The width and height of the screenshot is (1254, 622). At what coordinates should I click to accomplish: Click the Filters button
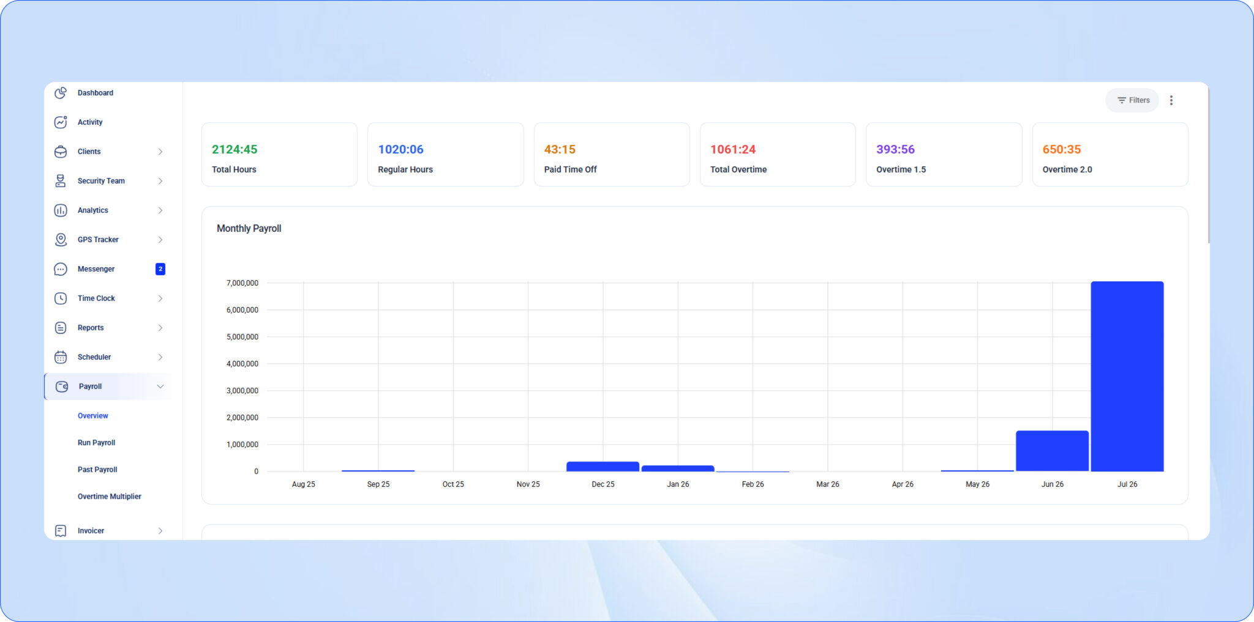[1132, 100]
